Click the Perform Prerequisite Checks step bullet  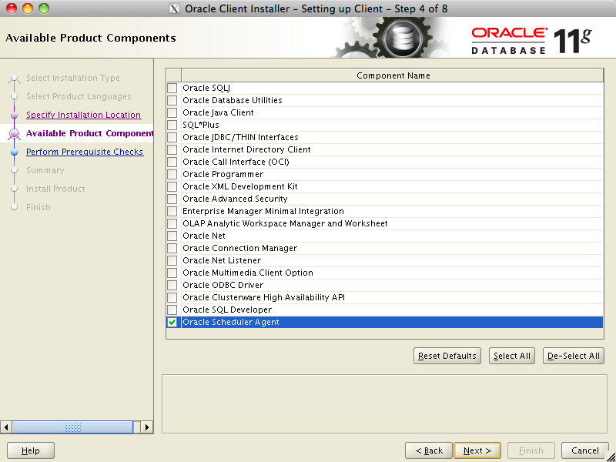pos(15,152)
